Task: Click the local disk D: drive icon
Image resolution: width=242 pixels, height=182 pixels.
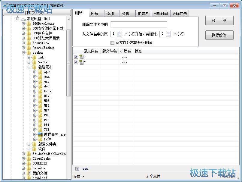Action: 23,19
